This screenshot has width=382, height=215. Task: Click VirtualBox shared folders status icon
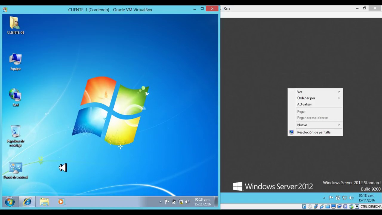tap(328, 206)
